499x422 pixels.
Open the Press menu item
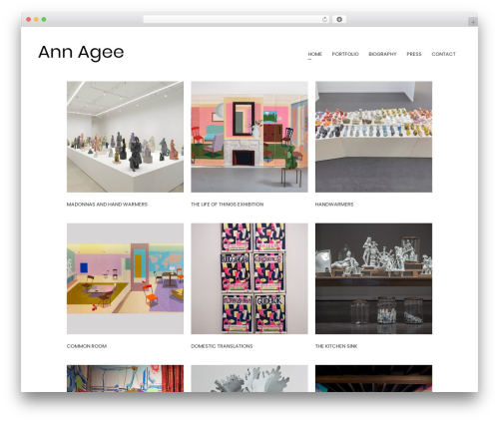(x=414, y=54)
